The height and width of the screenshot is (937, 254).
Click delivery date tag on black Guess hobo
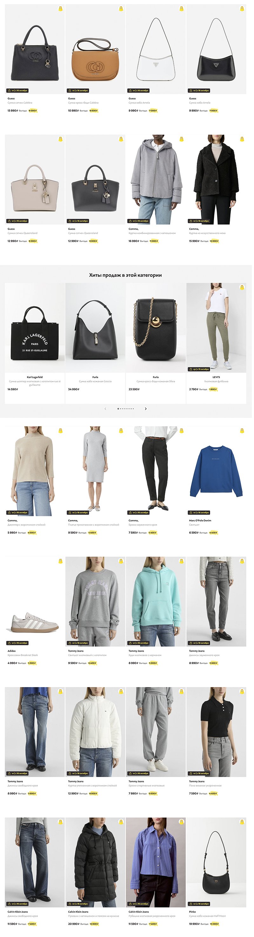coord(199,91)
